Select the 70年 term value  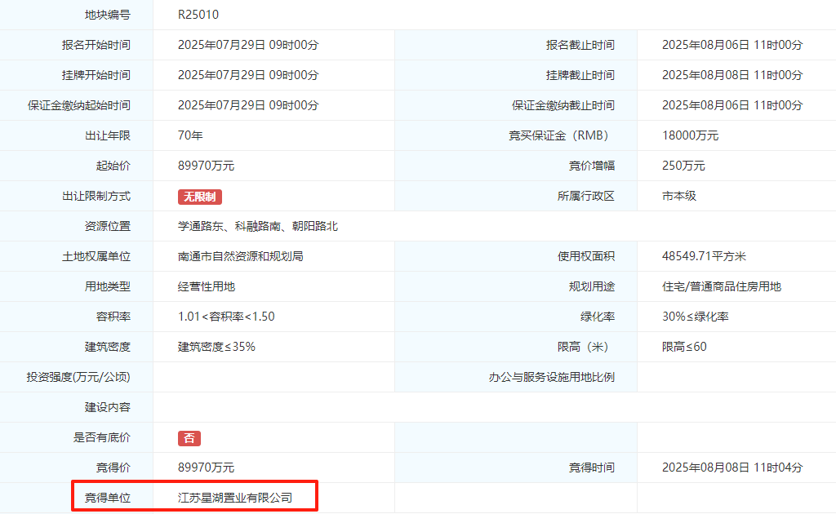[x=190, y=135]
